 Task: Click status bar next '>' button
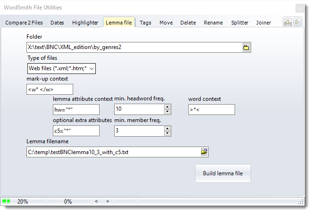108,202
